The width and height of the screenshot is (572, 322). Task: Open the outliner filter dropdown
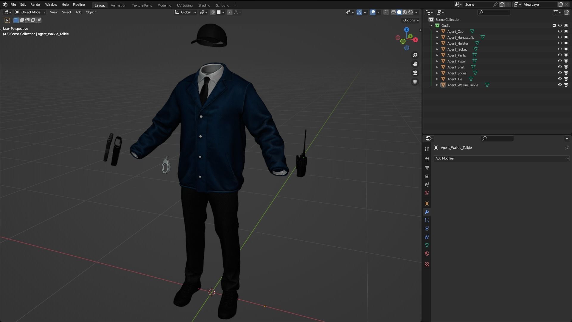pos(557,12)
